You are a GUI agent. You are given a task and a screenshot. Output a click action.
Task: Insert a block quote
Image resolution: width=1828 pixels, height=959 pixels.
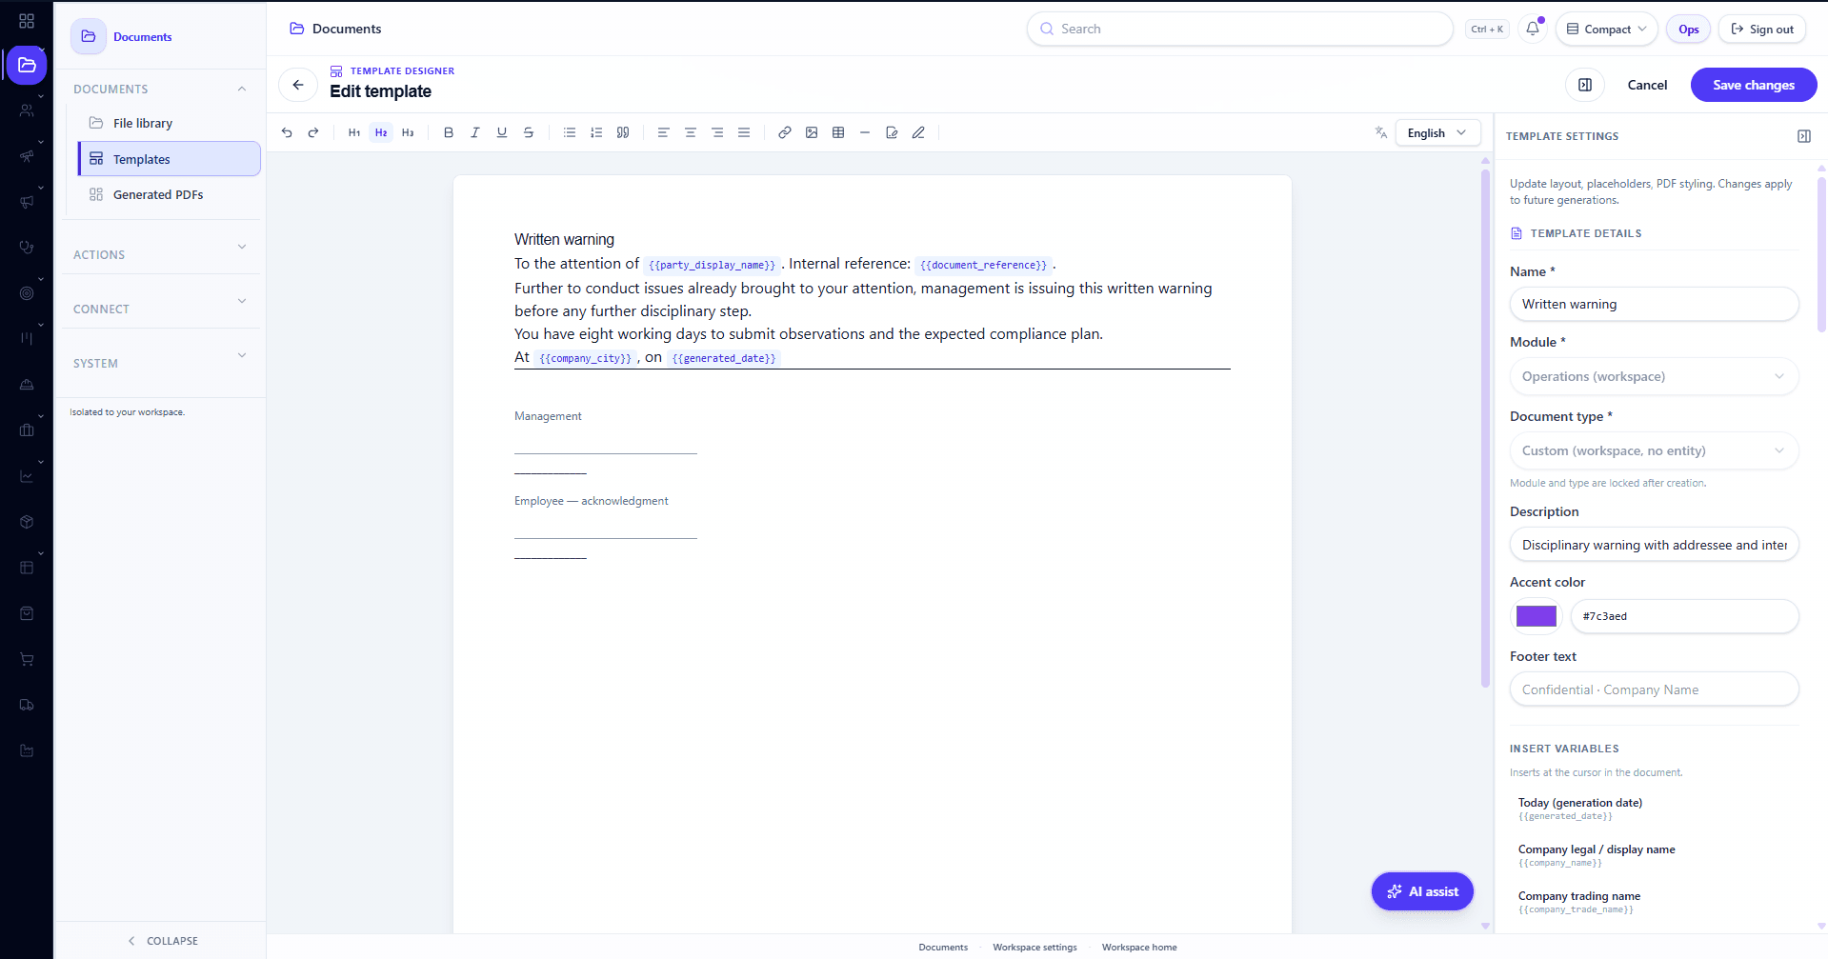point(623,132)
